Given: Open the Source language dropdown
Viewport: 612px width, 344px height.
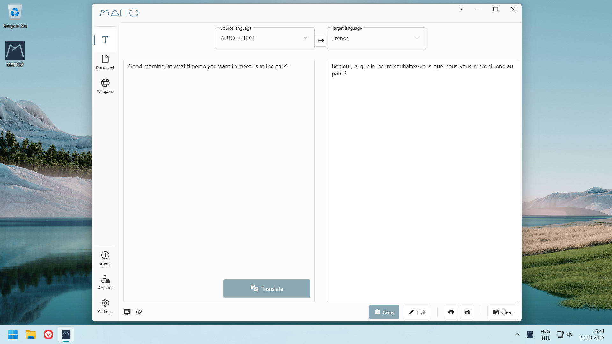Looking at the screenshot, I should pos(265,38).
